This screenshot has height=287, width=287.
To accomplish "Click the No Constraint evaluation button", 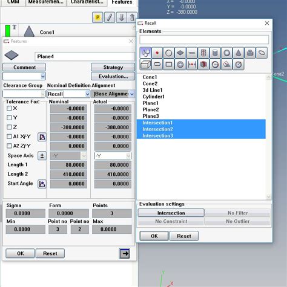I will 171,221.
